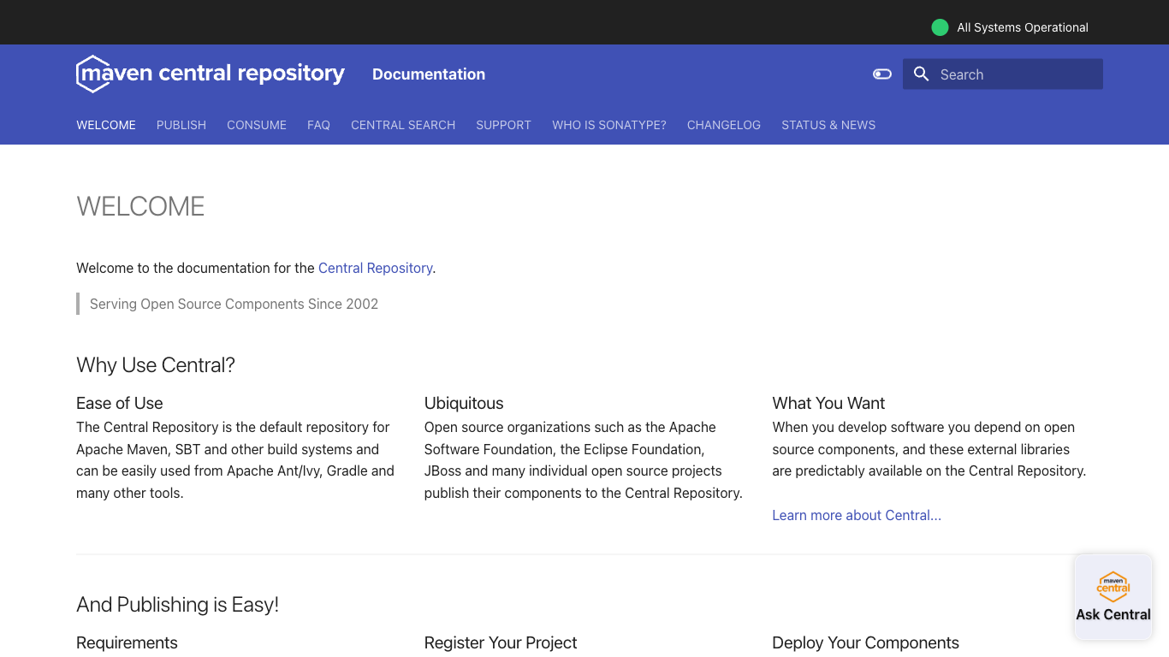
Task: Open the Changelog tab
Action: click(724, 125)
